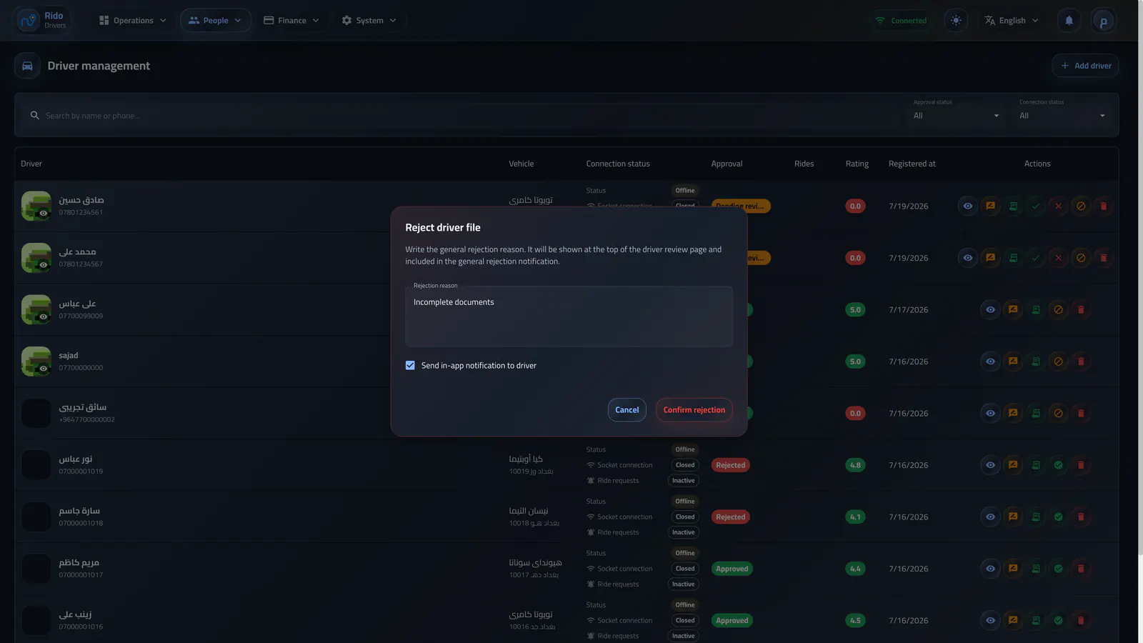
Task: Open the orange message icon for 07801234561
Action: pos(990,206)
